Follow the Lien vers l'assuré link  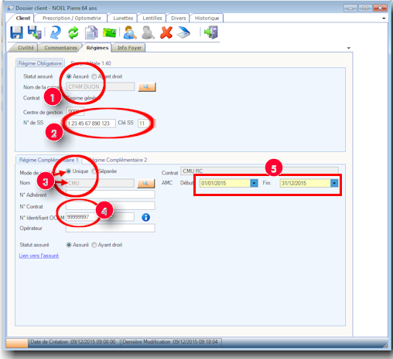39,256
